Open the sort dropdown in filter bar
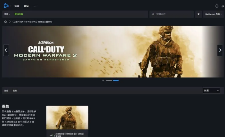225x137 pixels. tap(211, 90)
